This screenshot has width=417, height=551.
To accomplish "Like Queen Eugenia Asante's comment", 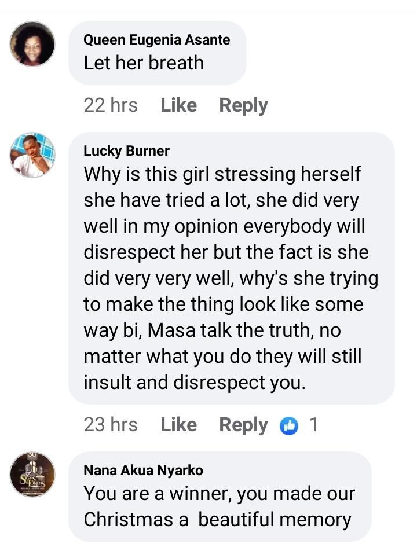I will click(x=178, y=105).
